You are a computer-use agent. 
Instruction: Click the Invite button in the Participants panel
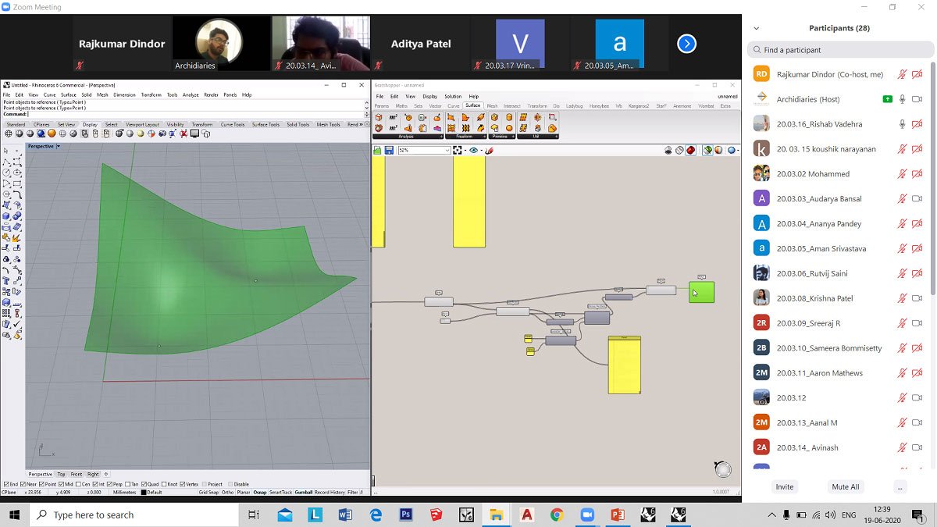click(x=784, y=486)
